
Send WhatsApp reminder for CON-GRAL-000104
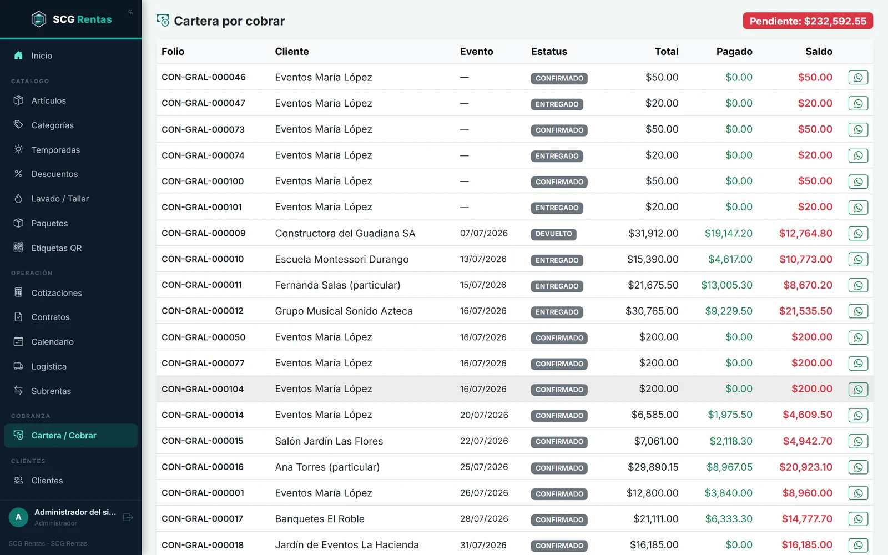tap(858, 390)
